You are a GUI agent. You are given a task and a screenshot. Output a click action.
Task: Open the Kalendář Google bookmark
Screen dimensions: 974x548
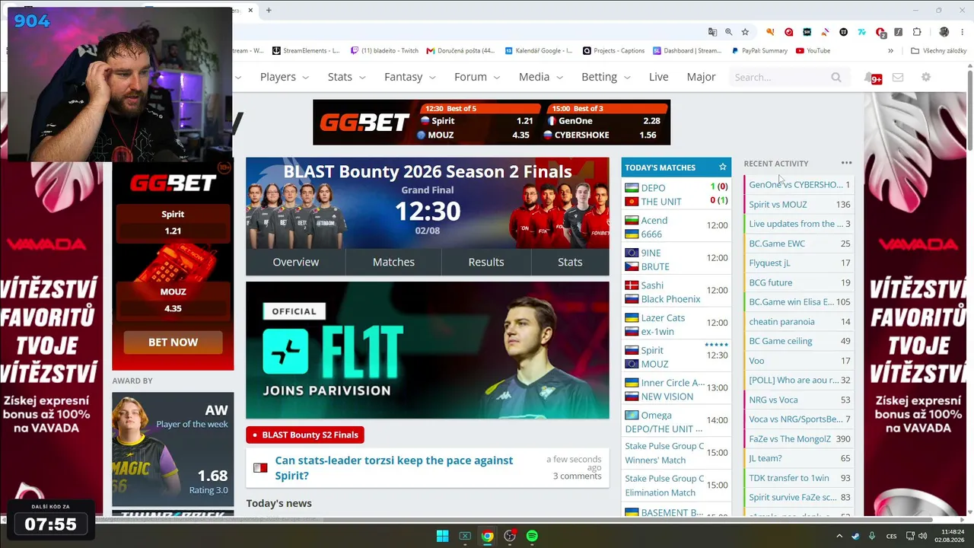(538, 51)
